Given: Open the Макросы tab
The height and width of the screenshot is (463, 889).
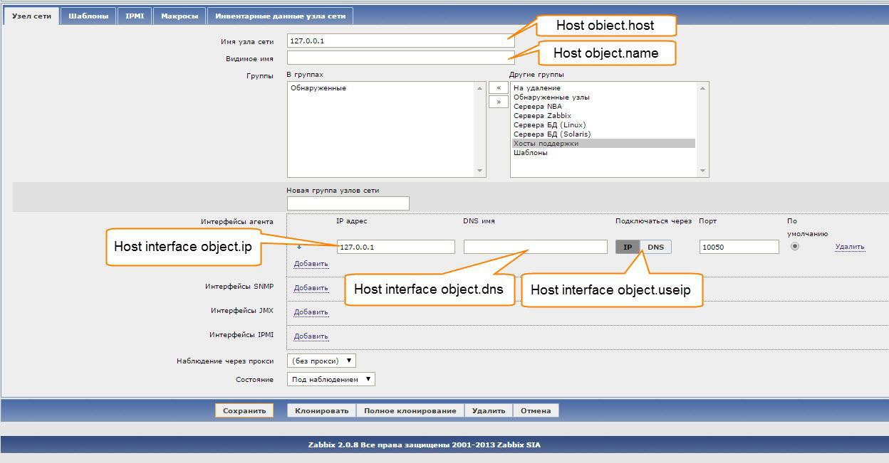Looking at the screenshot, I should 180,16.
